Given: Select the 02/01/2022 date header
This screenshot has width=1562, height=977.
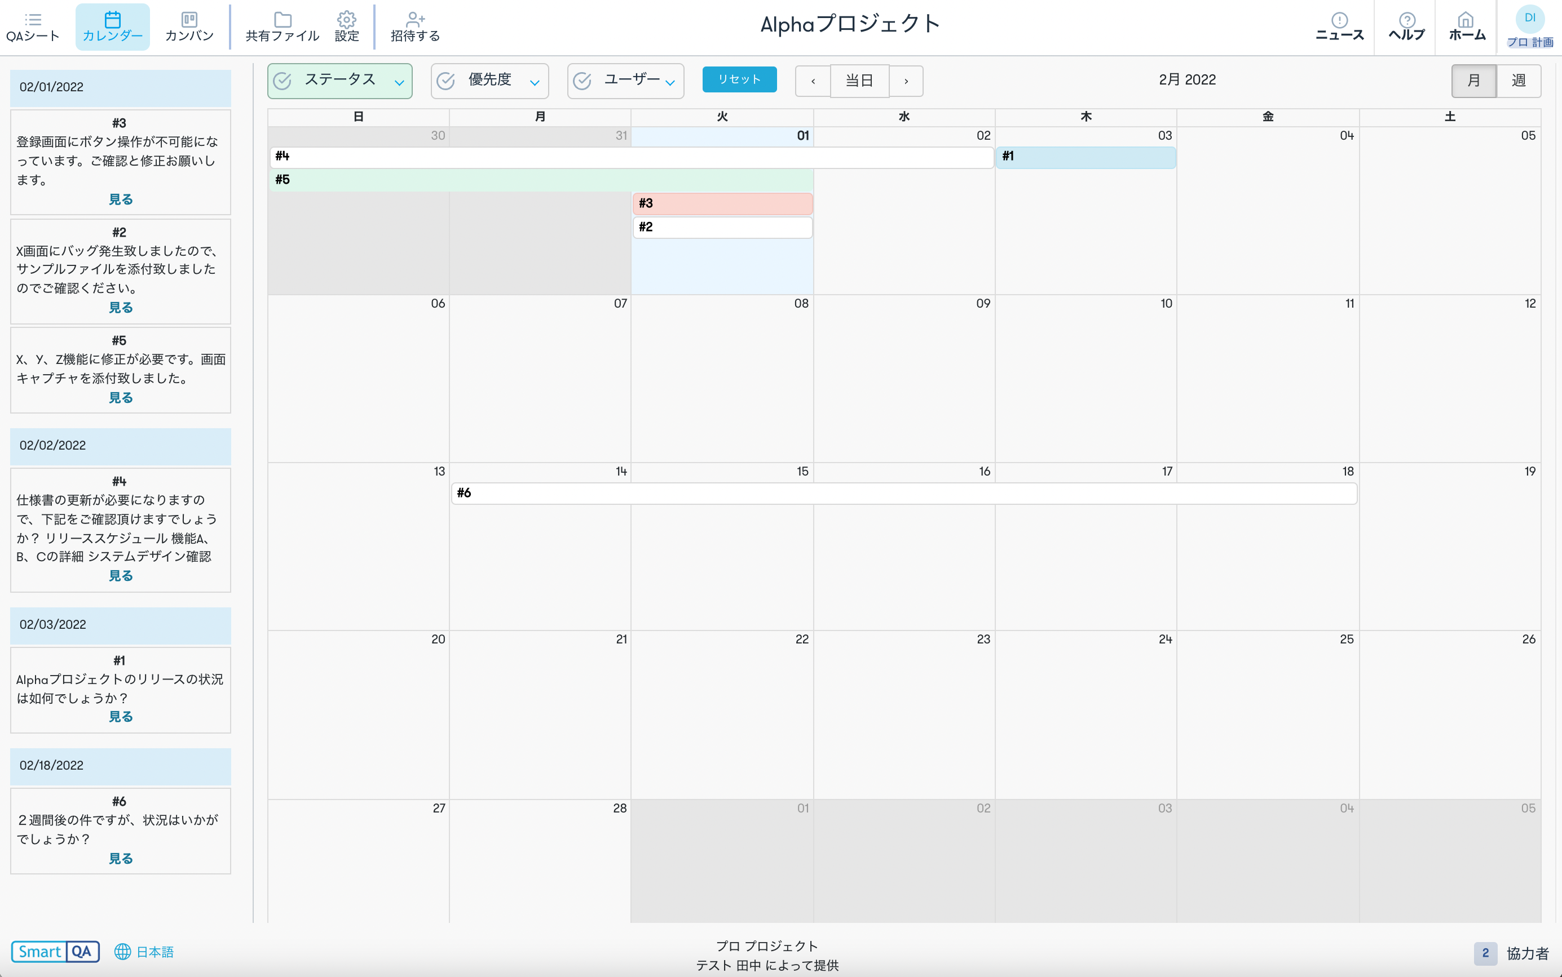Looking at the screenshot, I should tap(120, 87).
